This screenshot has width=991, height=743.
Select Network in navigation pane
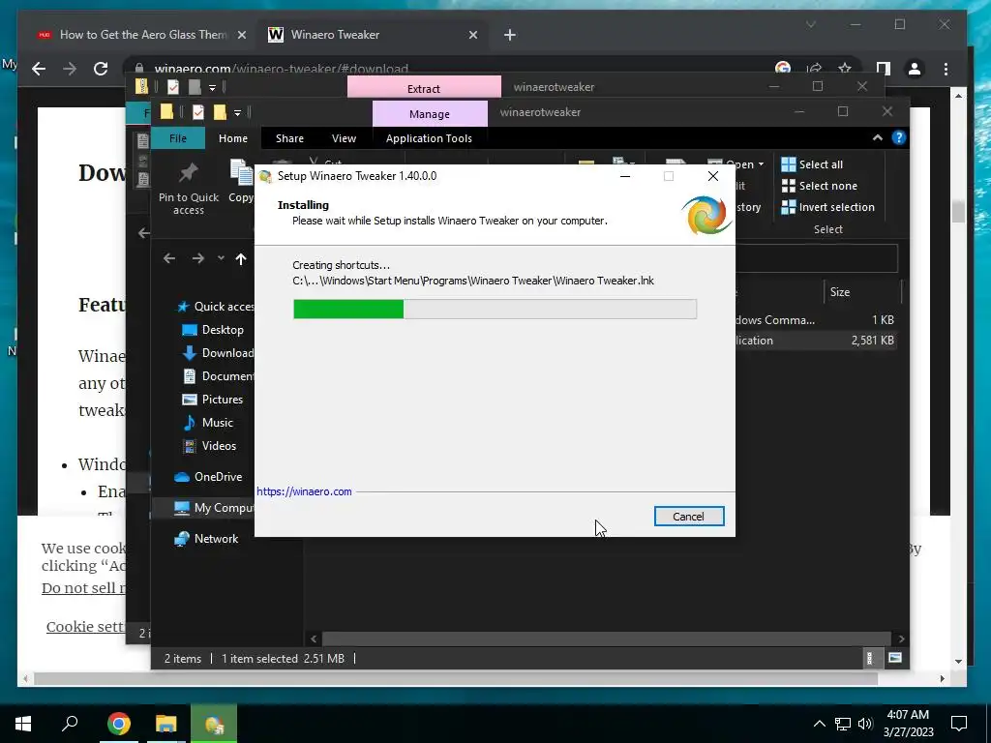coord(206,539)
